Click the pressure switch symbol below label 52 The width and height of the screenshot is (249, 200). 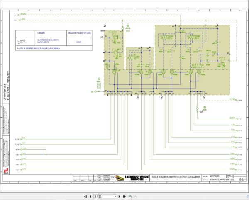[x=99, y=86]
